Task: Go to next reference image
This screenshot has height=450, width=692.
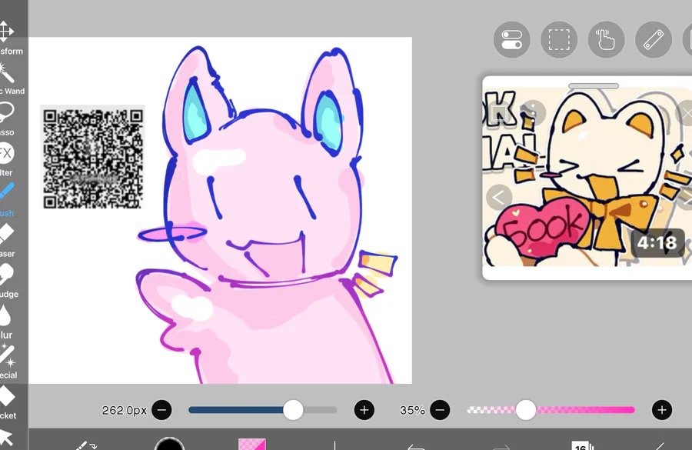Action: coord(687,197)
